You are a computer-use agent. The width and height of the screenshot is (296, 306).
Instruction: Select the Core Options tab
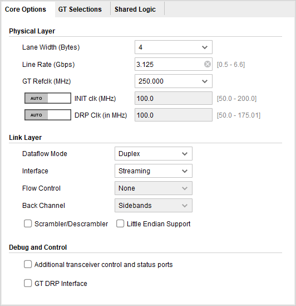point(26,9)
